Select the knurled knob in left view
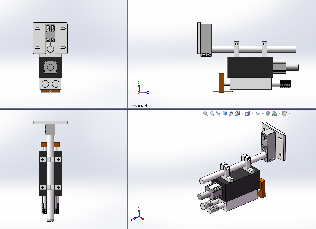 point(285,84)
